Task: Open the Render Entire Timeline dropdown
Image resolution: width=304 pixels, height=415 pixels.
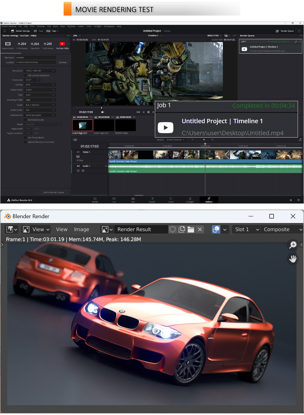Action: (x=176, y=140)
